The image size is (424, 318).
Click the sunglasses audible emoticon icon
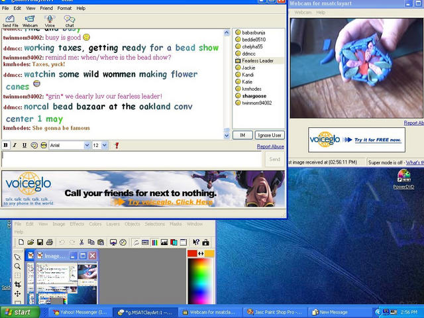point(44,146)
